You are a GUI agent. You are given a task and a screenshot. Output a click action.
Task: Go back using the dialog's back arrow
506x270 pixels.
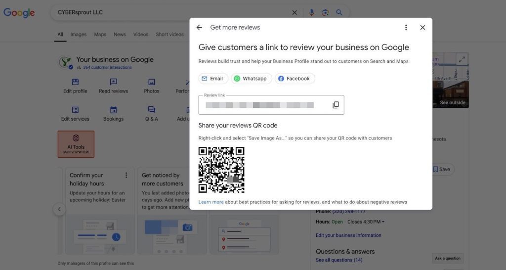(199, 28)
